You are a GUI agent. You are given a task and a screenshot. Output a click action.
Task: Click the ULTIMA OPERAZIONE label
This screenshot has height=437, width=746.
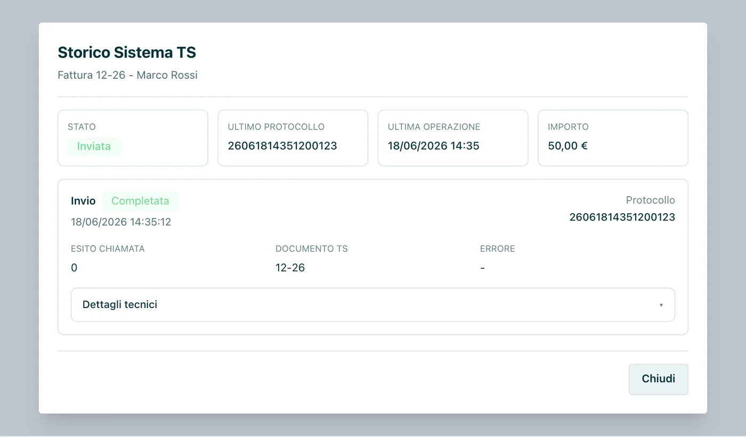(434, 127)
